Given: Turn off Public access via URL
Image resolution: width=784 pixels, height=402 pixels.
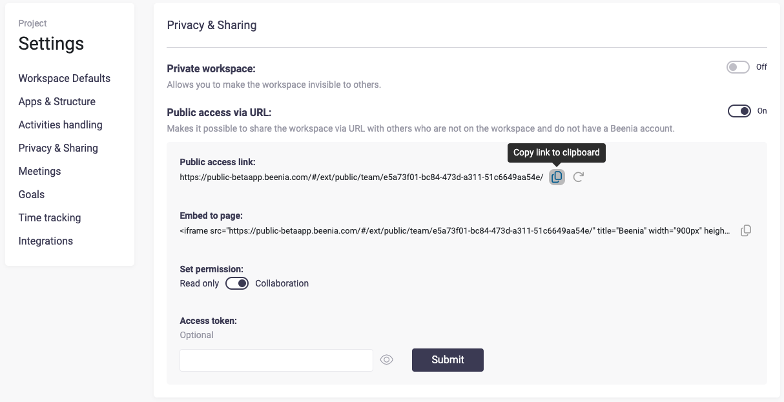Looking at the screenshot, I should pyautogui.click(x=739, y=111).
